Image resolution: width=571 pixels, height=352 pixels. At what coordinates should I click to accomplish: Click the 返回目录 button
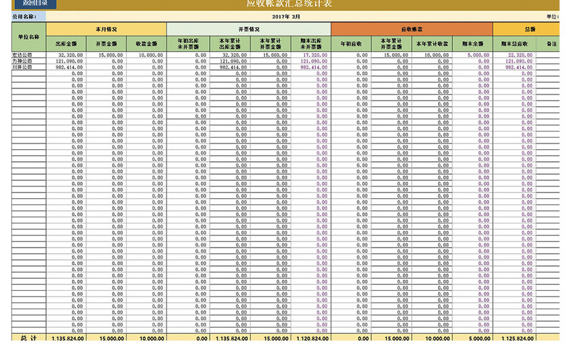click(36, 3)
